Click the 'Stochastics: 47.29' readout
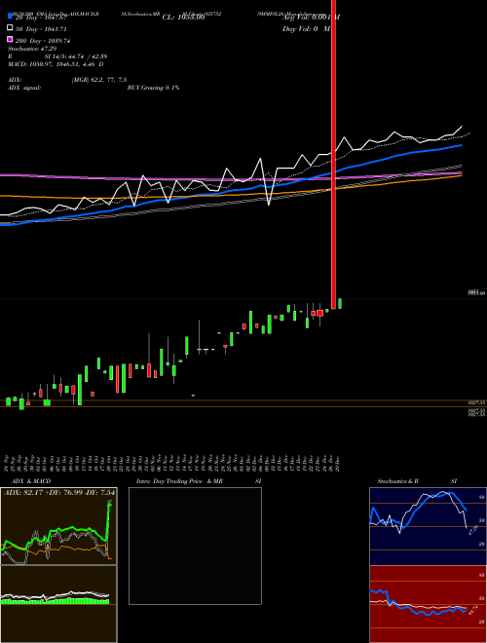 [32, 49]
